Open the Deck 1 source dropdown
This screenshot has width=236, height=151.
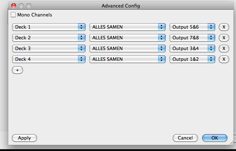[x=49, y=27]
